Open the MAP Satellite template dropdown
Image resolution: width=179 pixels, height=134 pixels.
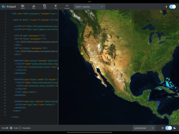coord(89,7)
